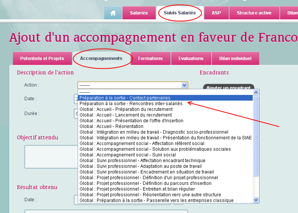Viewport: 298px width, 213px height.
Task: Open the ASP tab
Action: pyautogui.click(x=216, y=13)
